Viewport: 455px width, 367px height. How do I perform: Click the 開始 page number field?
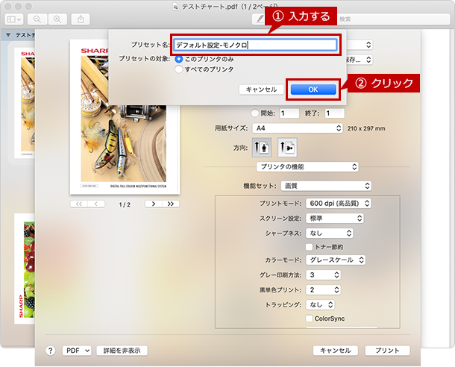click(289, 113)
